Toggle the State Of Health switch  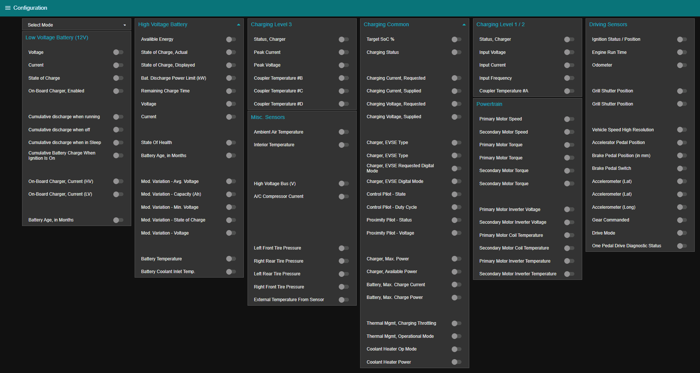pos(231,143)
